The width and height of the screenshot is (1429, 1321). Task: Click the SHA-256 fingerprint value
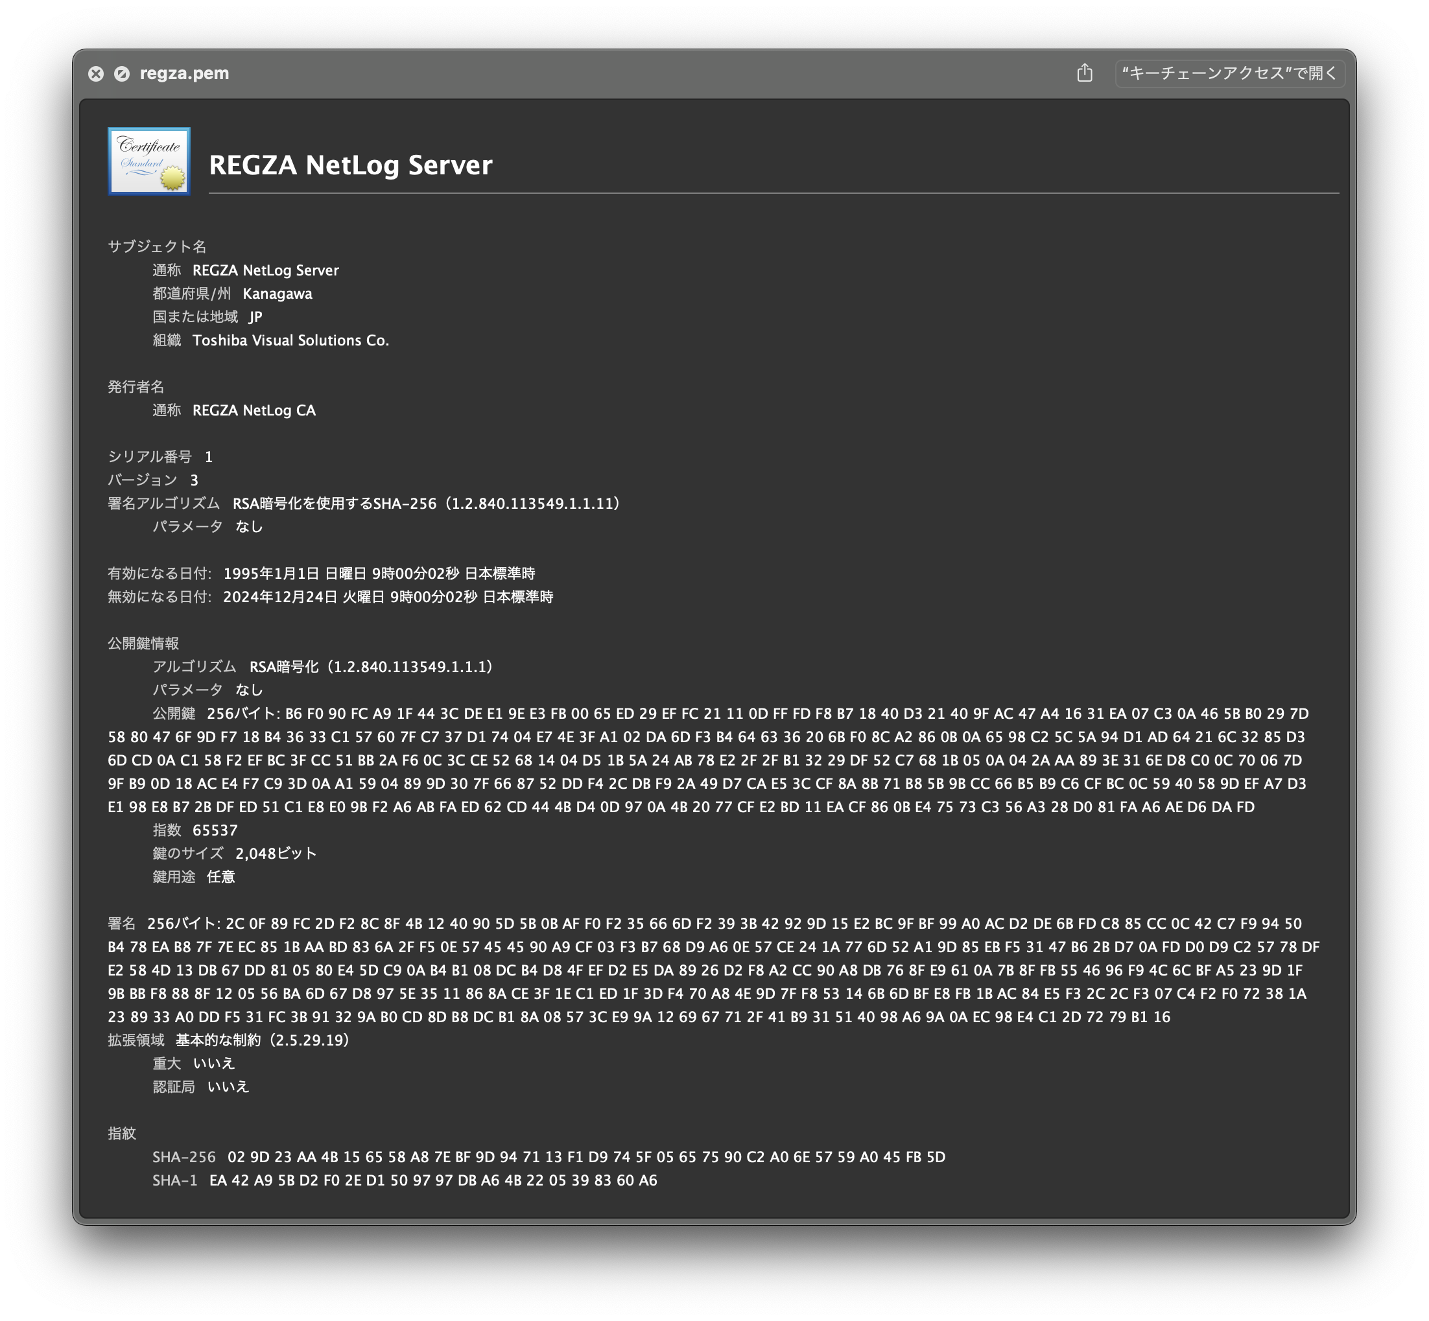[x=586, y=1156]
